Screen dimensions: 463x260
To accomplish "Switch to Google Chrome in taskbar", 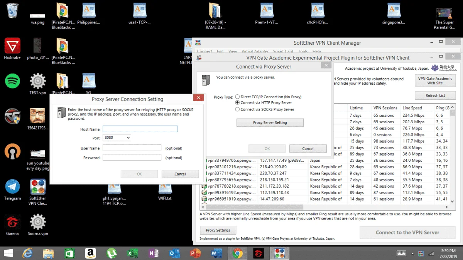I will [238, 253].
